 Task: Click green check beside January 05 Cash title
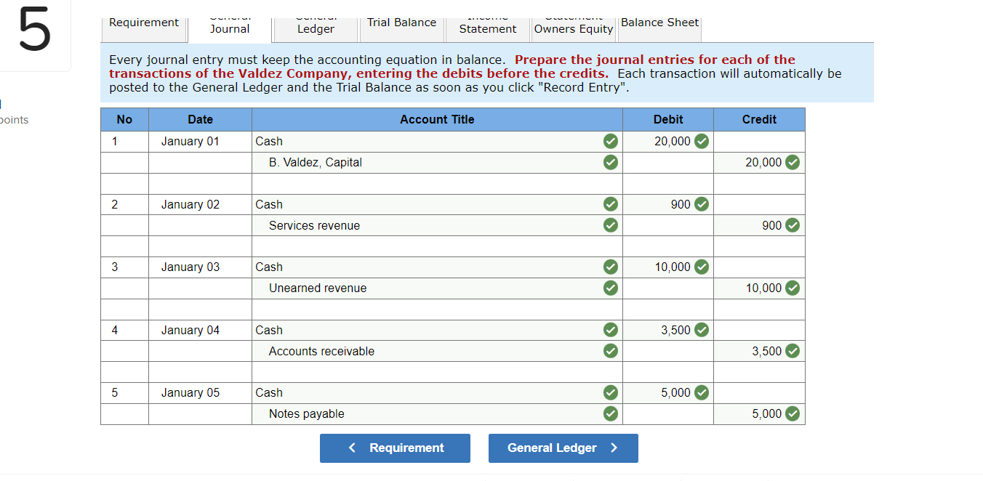[x=611, y=392]
